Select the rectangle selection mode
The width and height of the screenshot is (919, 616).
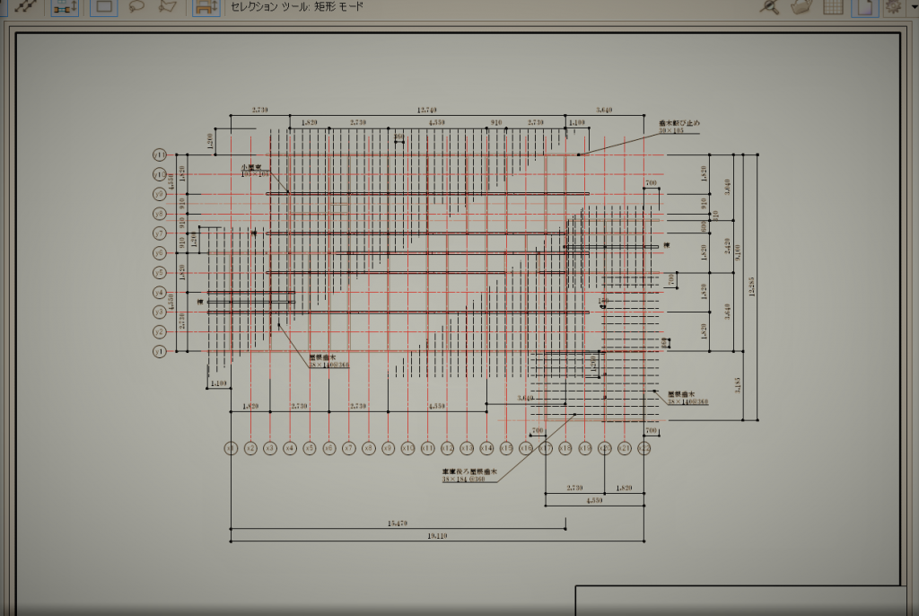pyautogui.click(x=104, y=7)
